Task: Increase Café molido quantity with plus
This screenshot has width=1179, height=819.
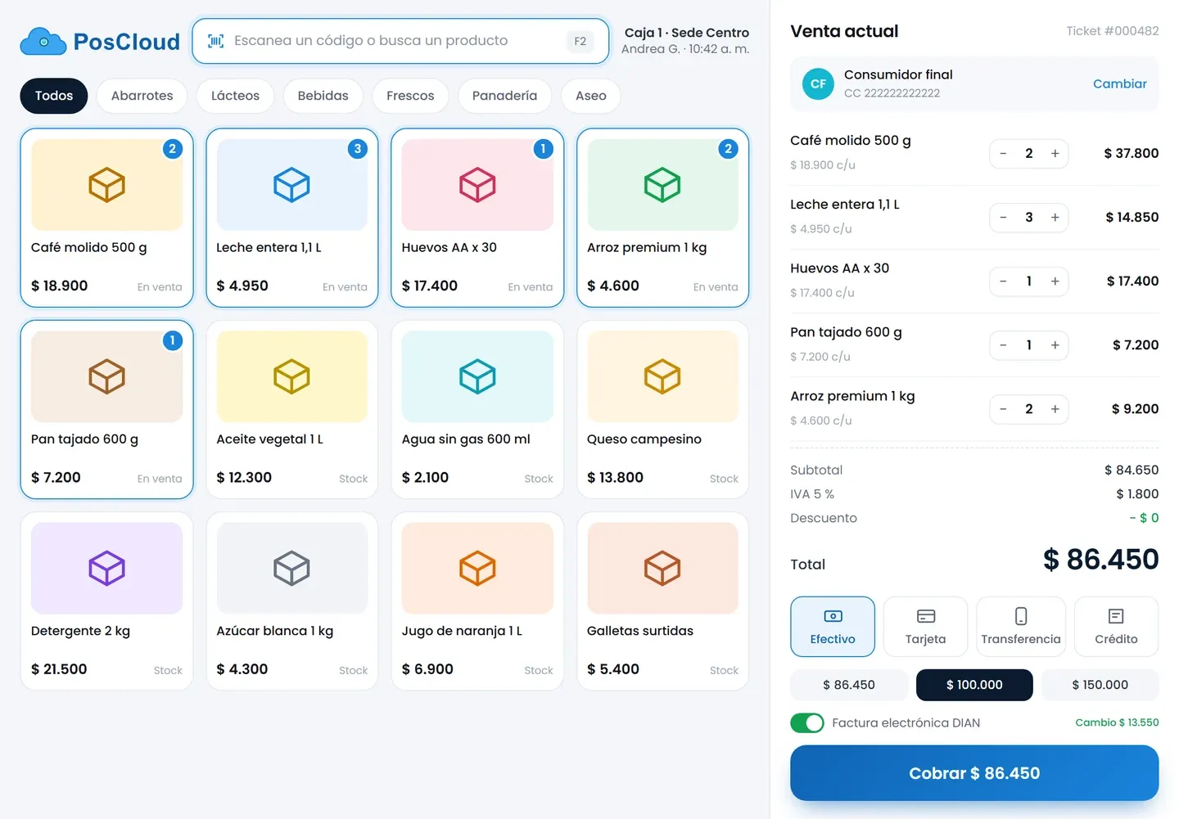Action: click(1055, 153)
